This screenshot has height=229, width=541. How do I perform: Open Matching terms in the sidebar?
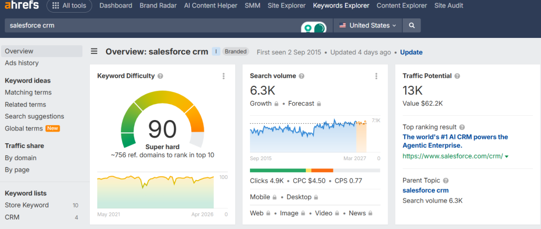point(28,92)
